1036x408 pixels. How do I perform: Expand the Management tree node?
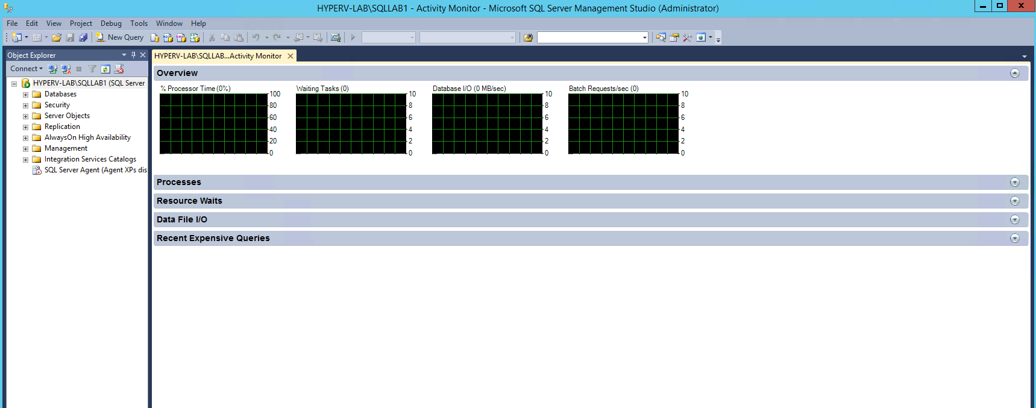25,149
